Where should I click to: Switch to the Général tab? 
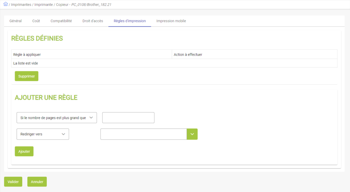15,21
